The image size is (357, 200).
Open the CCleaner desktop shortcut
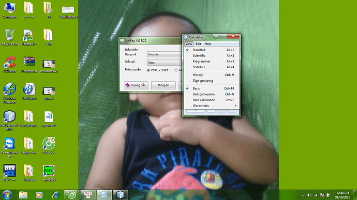coord(9,65)
